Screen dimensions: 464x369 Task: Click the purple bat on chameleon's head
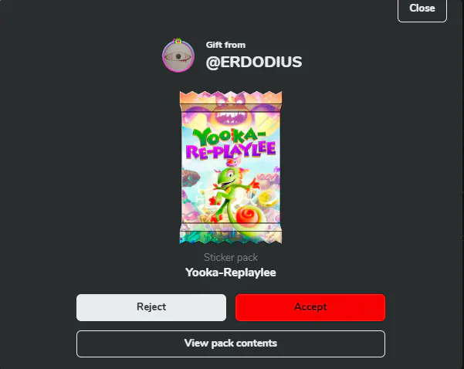click(234, 162)
